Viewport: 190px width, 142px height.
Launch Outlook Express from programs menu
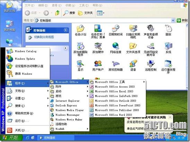click(69, 105)
